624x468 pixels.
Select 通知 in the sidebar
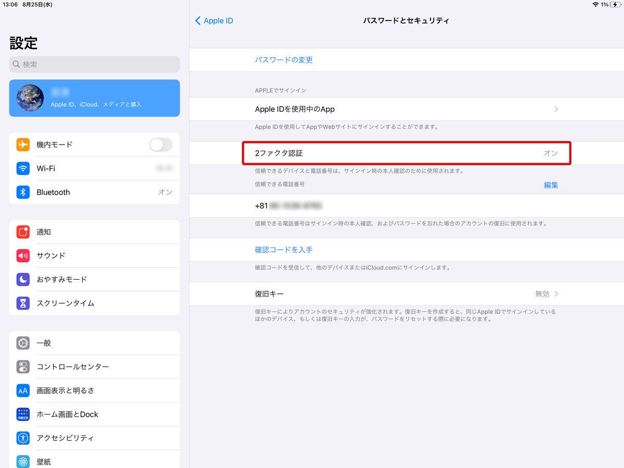click(x=95, y=232)
